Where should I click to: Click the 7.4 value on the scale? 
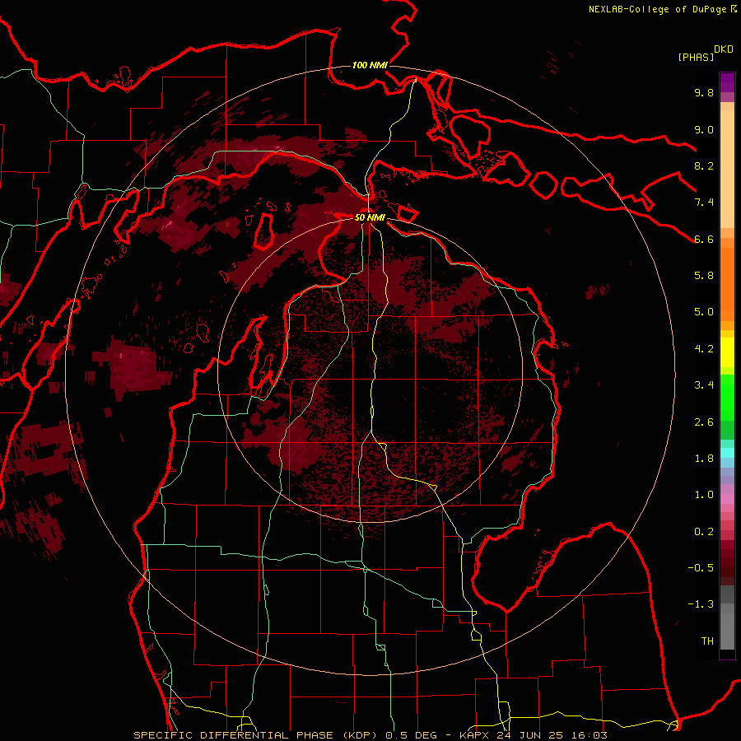[704, 203]
